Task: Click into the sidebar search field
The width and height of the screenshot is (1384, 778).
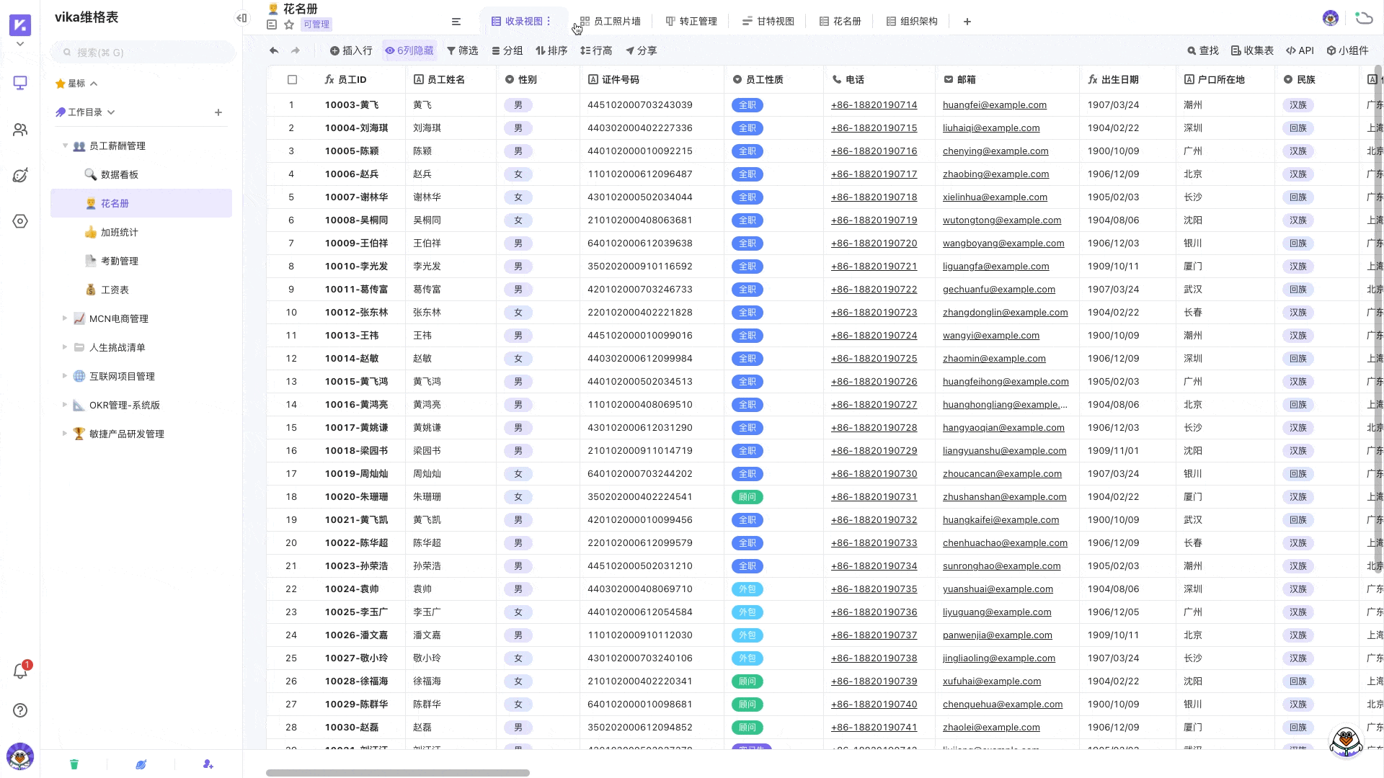Action: pyautogui.click(x=144, y=53)
